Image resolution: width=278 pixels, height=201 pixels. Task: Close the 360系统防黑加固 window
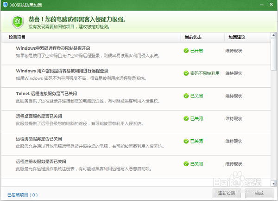271,5
